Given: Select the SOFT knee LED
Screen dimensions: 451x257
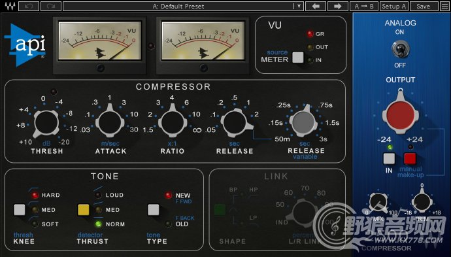Looking at the screenshot, I should [x=35, y=224].
